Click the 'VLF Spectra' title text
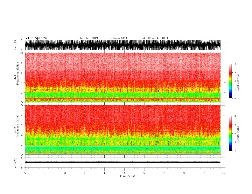 tap(36, 38)
